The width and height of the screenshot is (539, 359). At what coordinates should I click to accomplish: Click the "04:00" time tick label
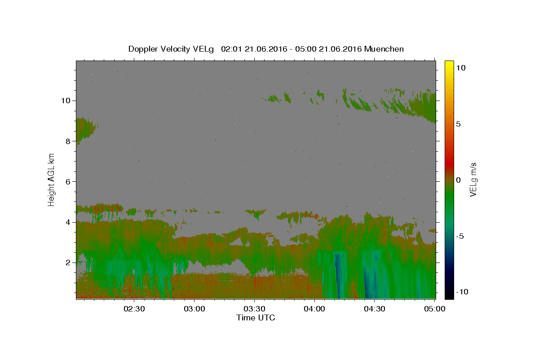pyautogui.click(x=314, y=309)
